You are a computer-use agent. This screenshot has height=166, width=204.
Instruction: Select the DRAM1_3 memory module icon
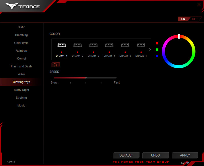tap(93, 45)
